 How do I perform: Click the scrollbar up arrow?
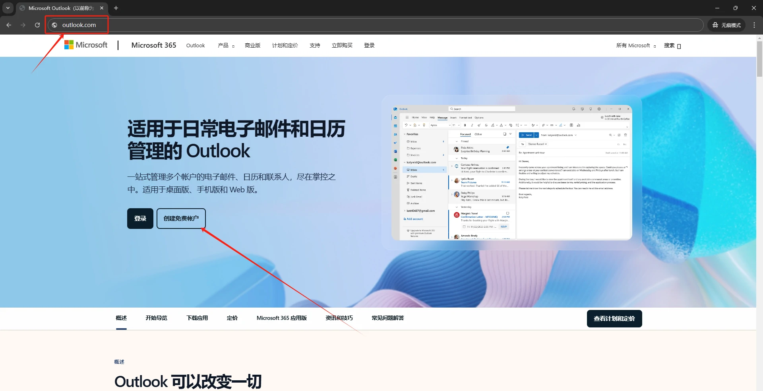[759, 38]
